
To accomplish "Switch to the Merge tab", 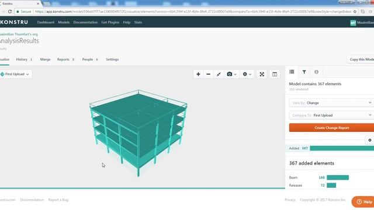I will 46,60.
